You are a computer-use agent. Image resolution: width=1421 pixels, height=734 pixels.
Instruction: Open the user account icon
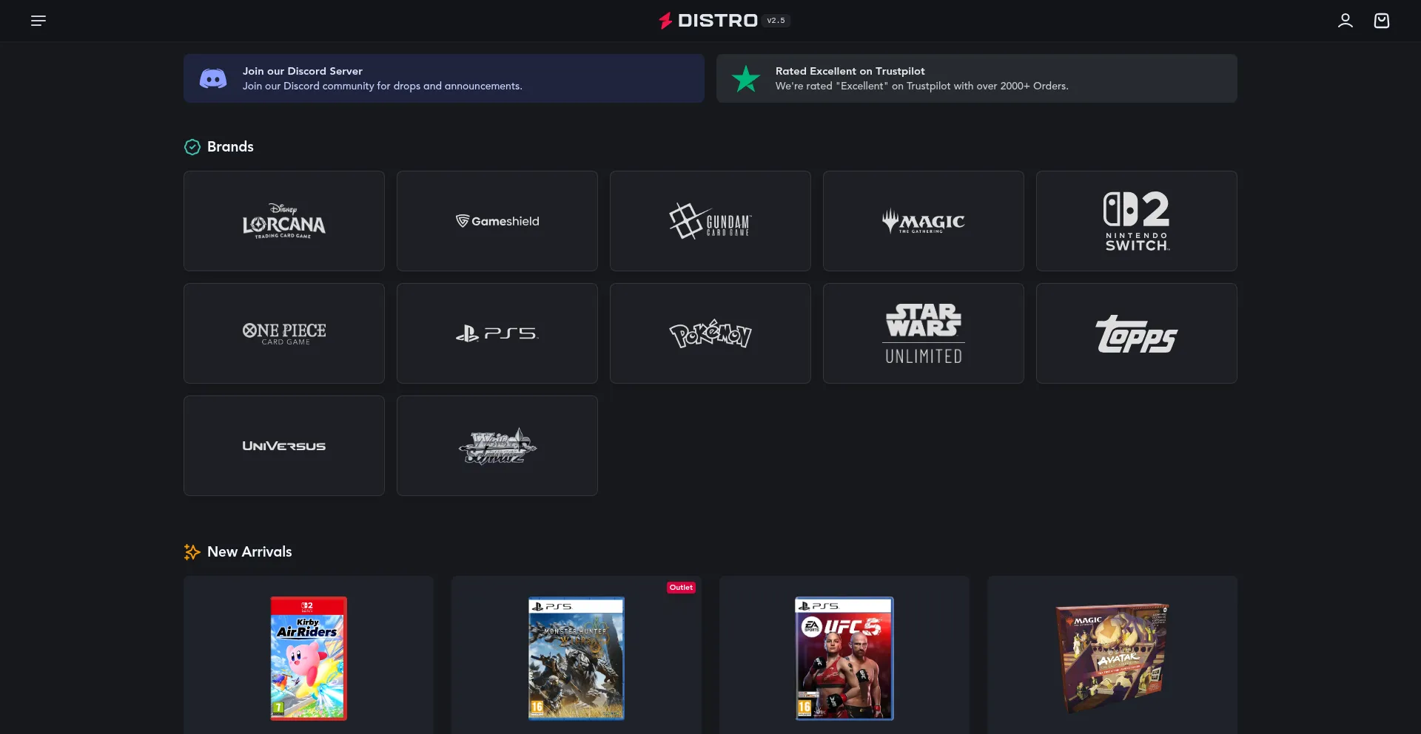point(1345,21)
